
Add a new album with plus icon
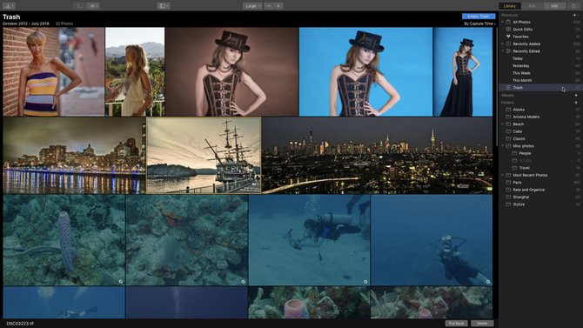(576, 96)
